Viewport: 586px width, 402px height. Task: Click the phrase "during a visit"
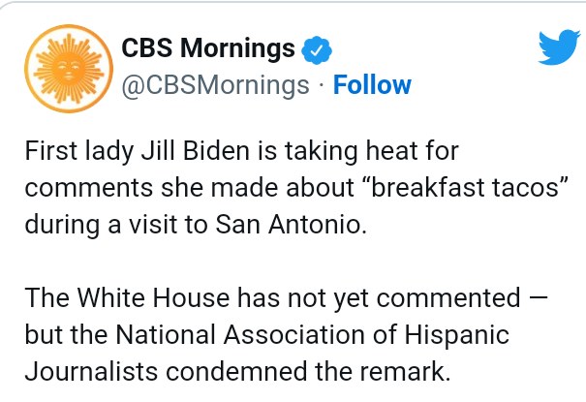tap(87, 223)
